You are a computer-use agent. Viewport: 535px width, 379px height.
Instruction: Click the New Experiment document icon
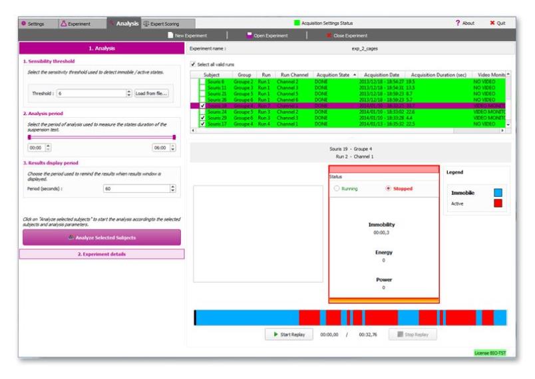[x=171, y=35]
